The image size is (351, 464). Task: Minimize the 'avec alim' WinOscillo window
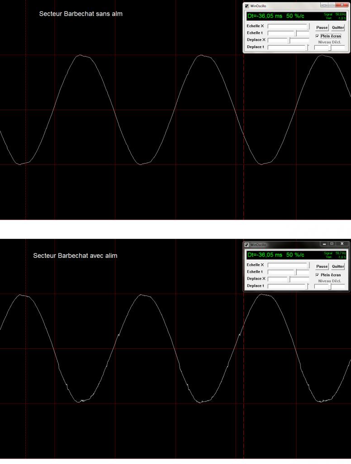[x=324, y=244]
